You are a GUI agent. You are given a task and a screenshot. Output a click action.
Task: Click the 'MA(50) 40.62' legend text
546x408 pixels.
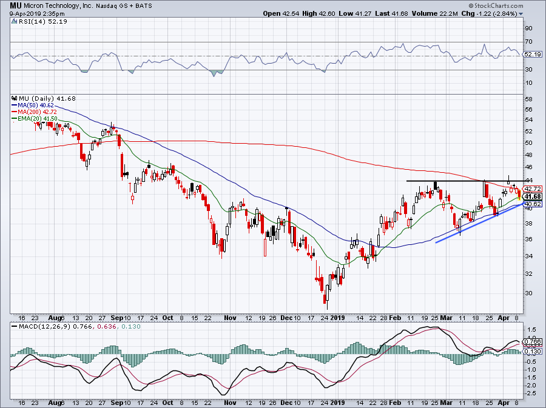point(36,105)
